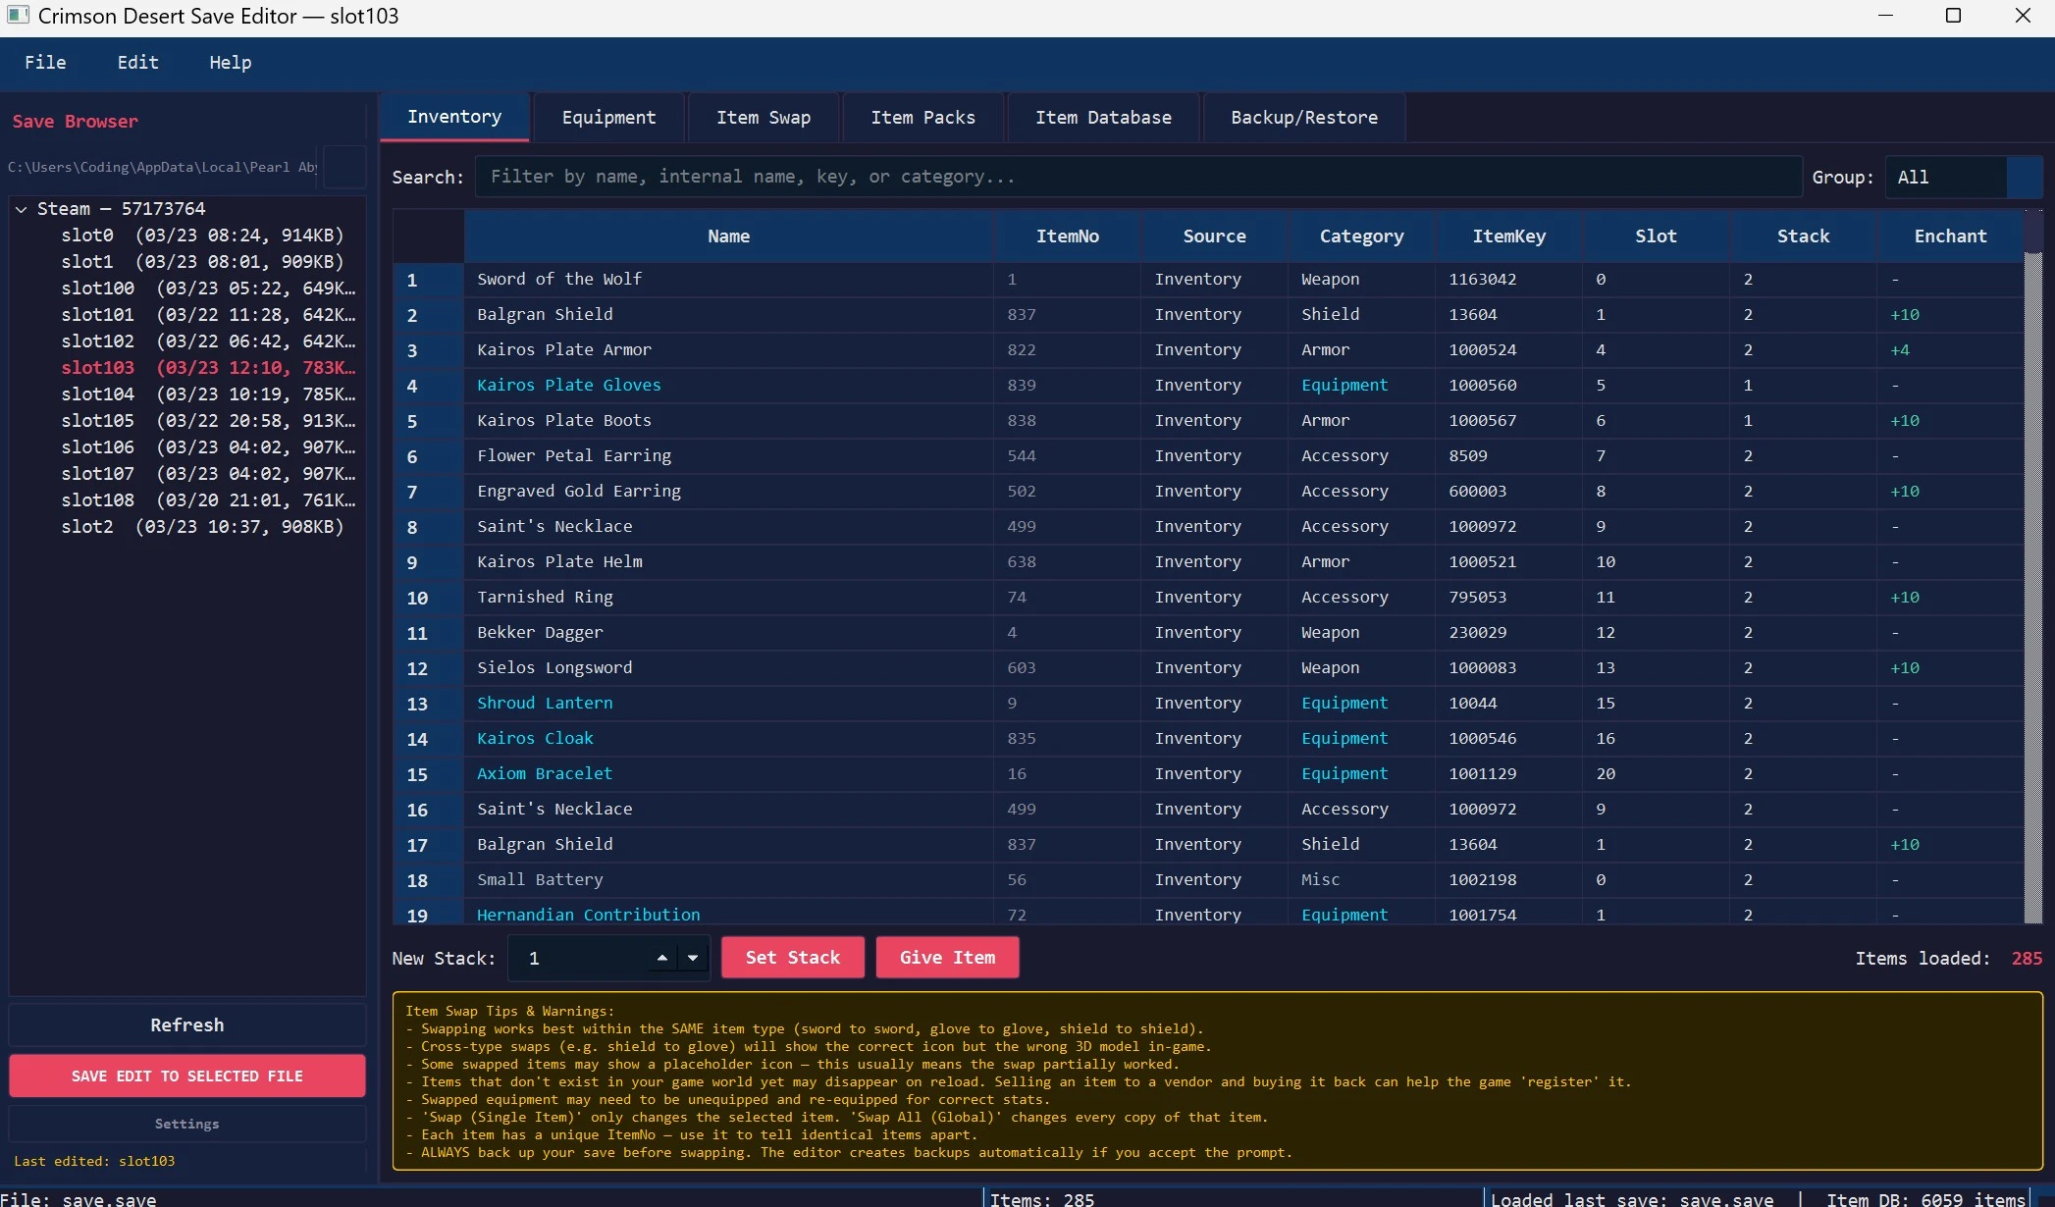Open the Backup/Restore tab
Image resolution: width=2055 pixels, height=1207 pixels.
(x=1303, y=118)
